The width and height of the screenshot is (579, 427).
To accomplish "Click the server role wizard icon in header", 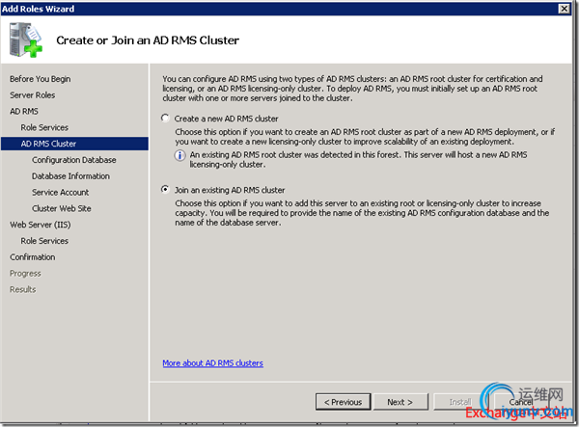I will click(x=26, y=40).
